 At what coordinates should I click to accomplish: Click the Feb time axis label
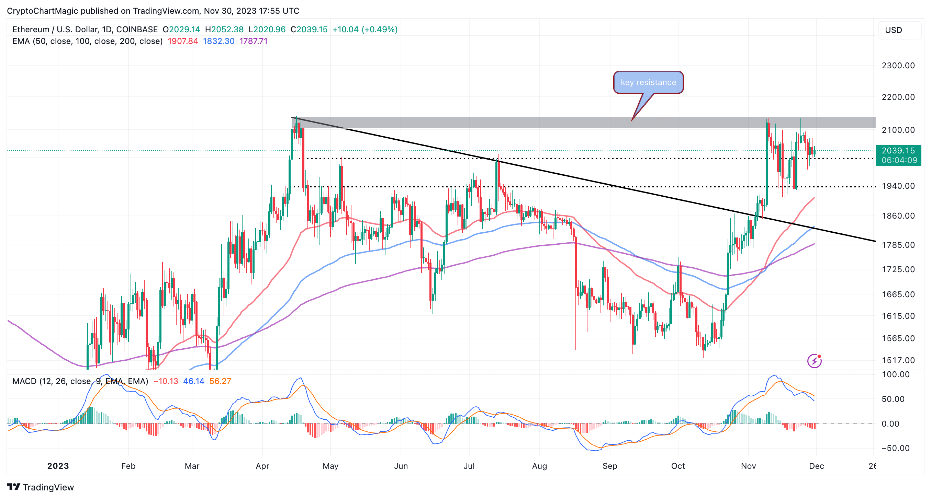[128, 466]
